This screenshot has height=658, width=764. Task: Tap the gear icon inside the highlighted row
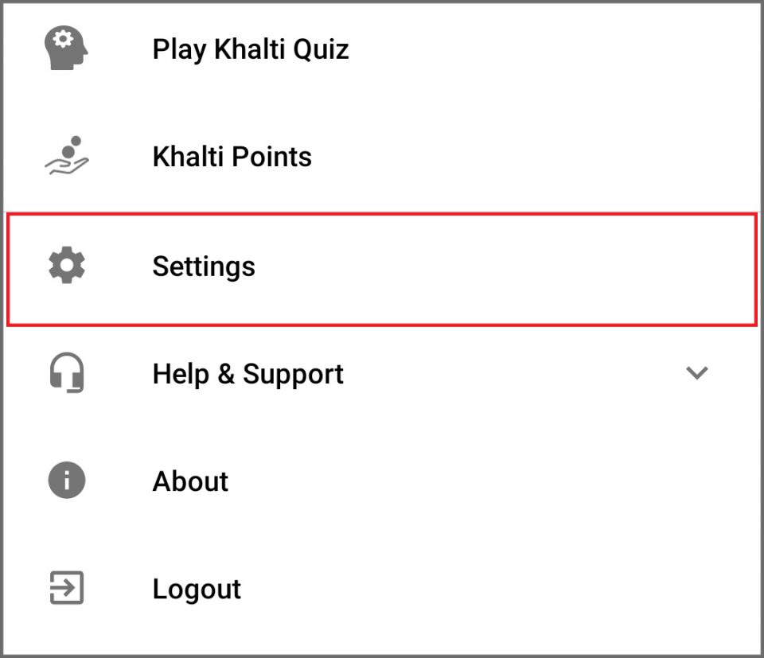[66, 266]
